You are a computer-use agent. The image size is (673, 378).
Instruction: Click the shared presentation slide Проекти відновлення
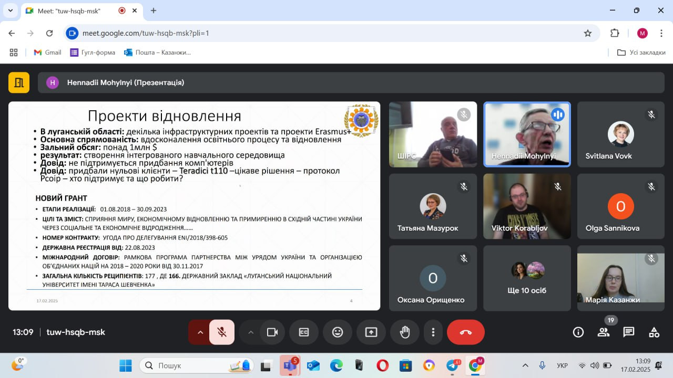click(x=194, y=206)
